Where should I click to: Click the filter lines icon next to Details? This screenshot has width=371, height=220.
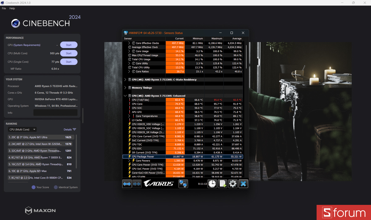pyautogui.click(x=75, y=130)
